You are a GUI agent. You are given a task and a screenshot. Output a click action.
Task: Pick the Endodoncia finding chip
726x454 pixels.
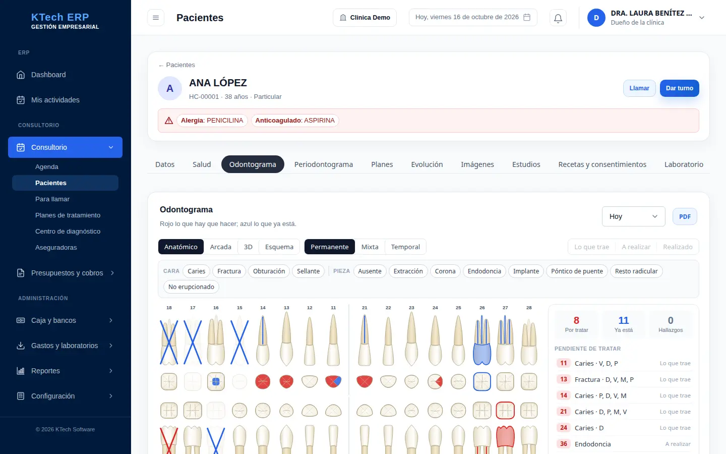click(x=485, y=271)
